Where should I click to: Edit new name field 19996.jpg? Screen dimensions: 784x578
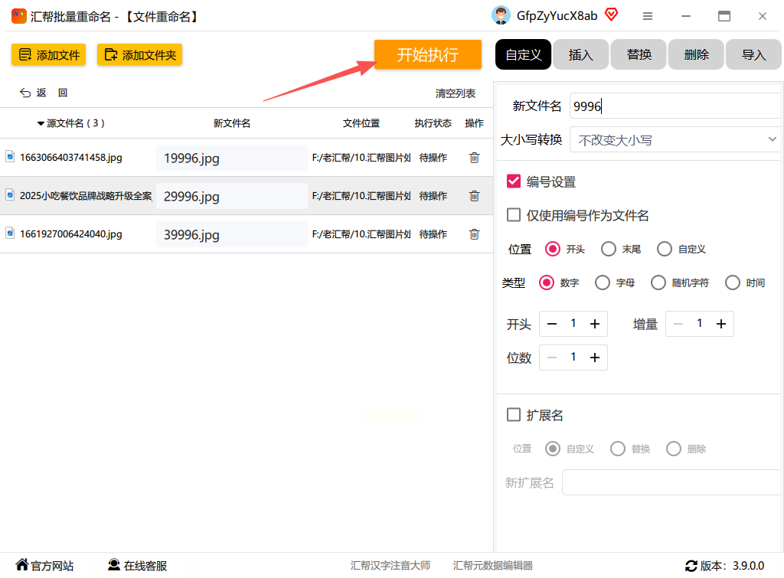232,158
